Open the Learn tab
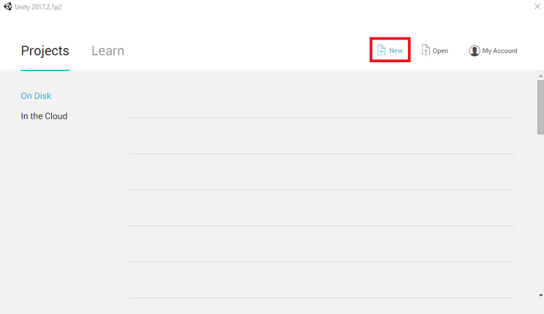The height and width of the screenshot is (314, 544). (x=108, y=51)
